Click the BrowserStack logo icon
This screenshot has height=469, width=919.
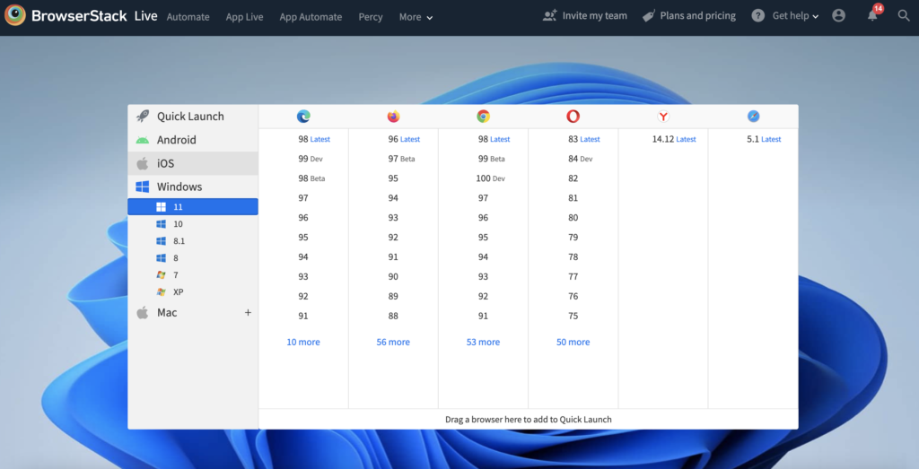pyautogui.click(x=14, y=16)
